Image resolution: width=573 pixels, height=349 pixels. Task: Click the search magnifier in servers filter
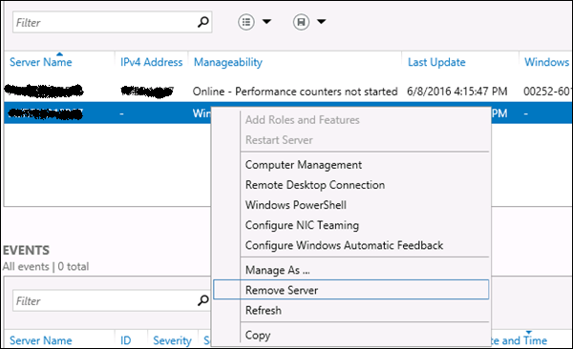coord(202,22)
